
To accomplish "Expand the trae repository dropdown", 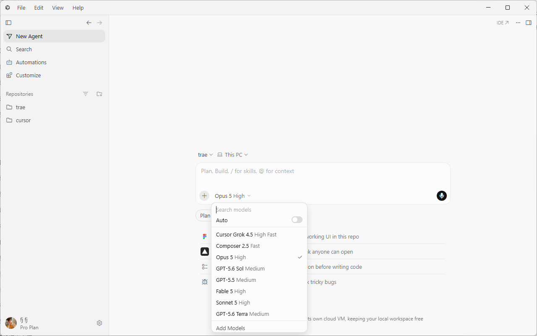I will [x=206, y=155].
